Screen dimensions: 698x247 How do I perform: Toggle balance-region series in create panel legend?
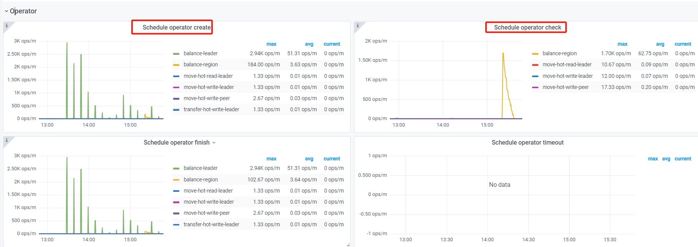pos(200,65)
